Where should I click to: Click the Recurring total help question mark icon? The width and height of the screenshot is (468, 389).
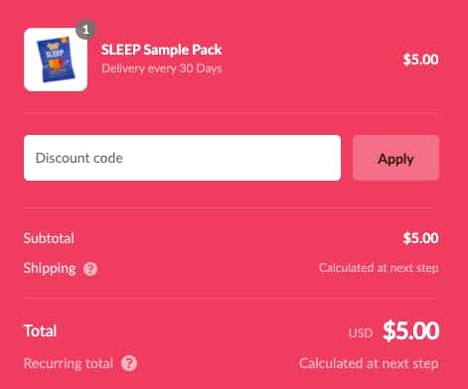click(129, 363)
